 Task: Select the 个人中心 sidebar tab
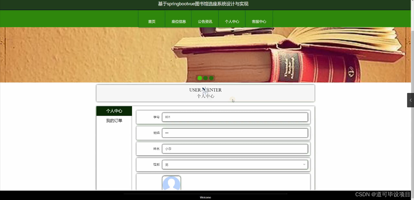coord(114,111)
